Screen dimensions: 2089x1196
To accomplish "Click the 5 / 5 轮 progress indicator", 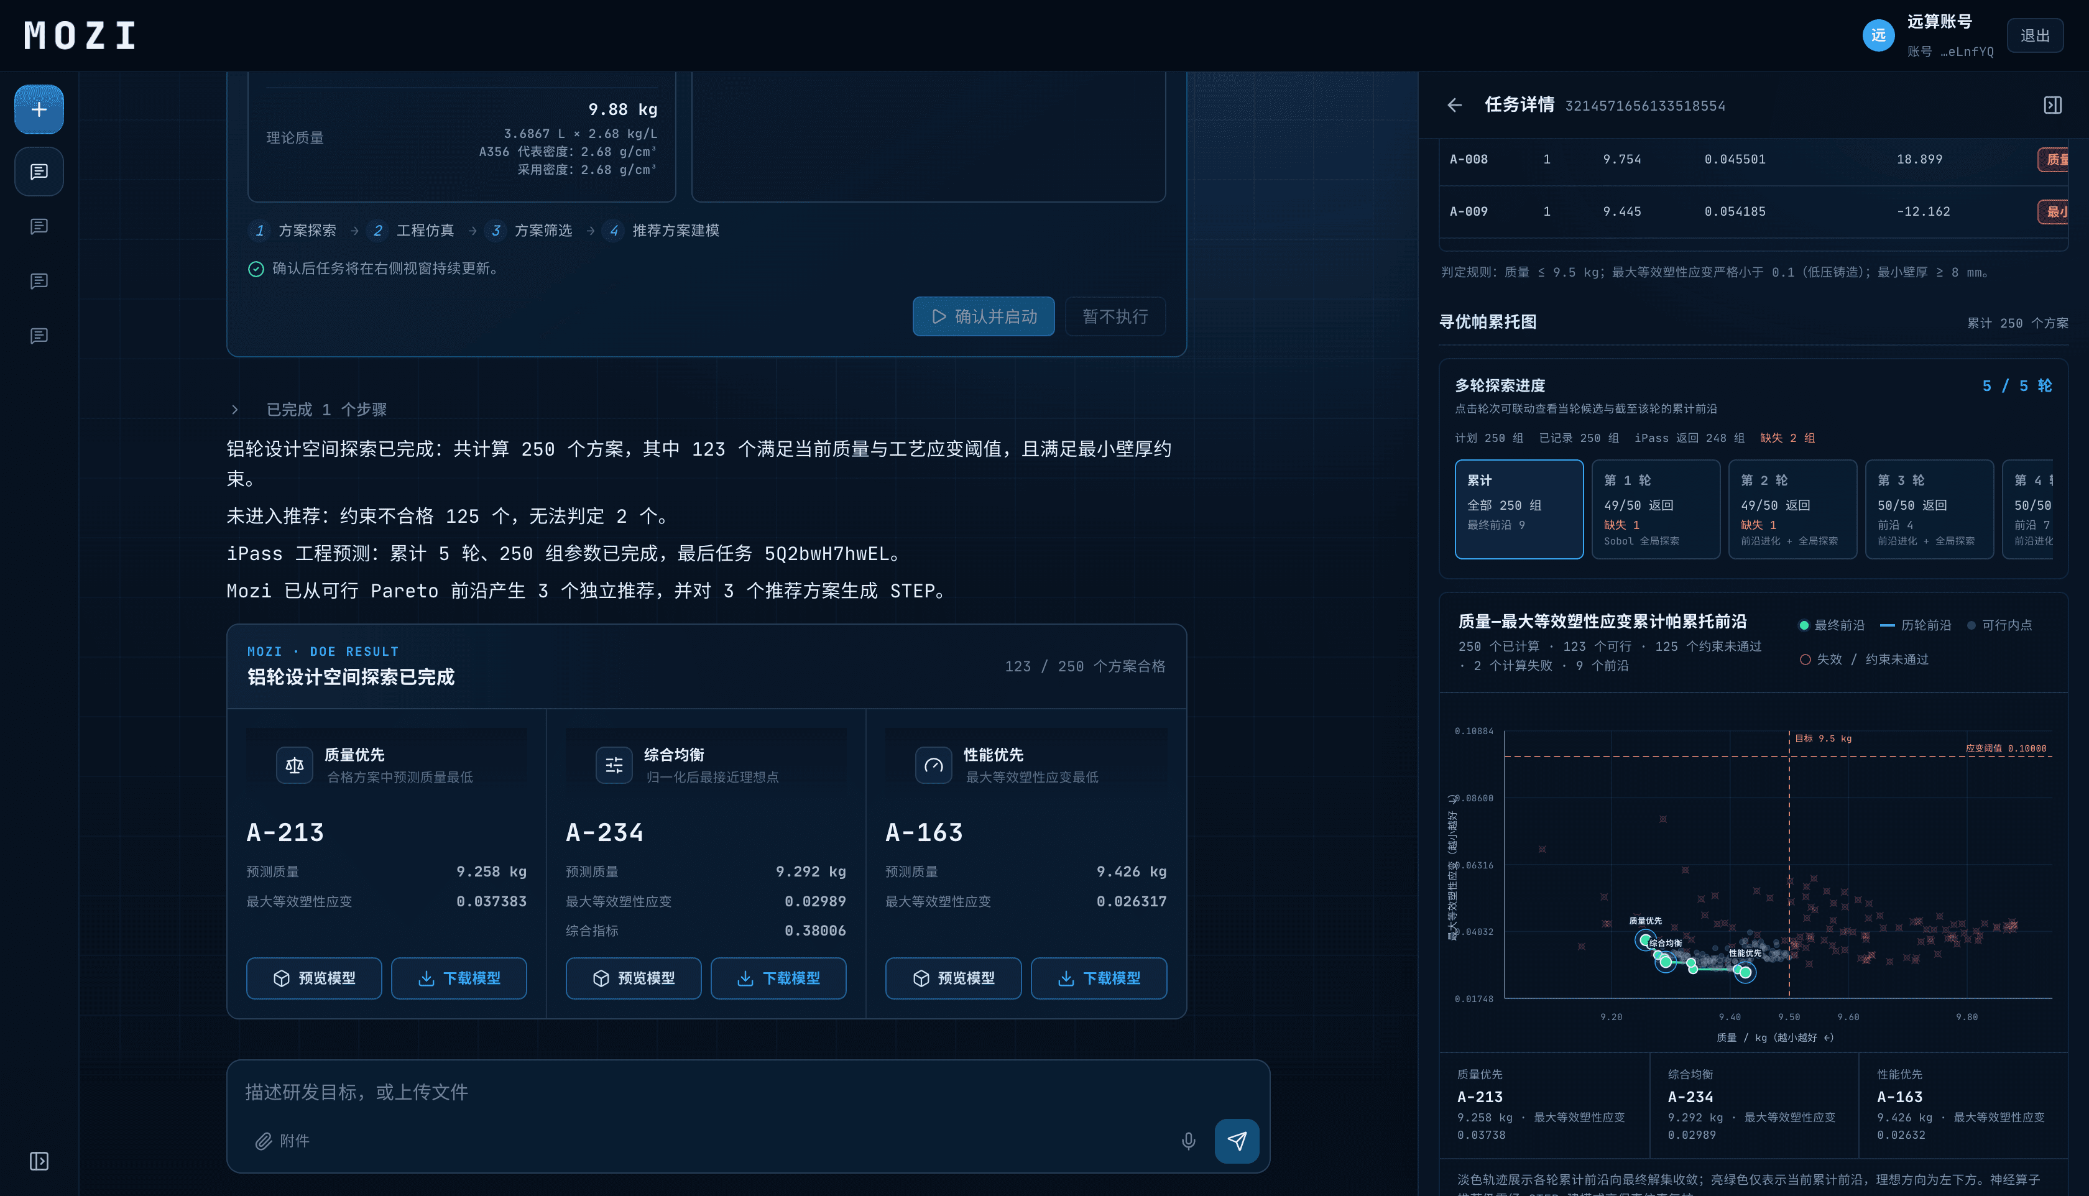I will pos(2017,385).
